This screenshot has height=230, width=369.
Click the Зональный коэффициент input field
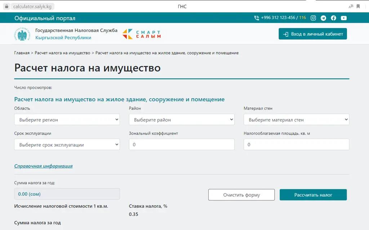[x=182, y=144]
